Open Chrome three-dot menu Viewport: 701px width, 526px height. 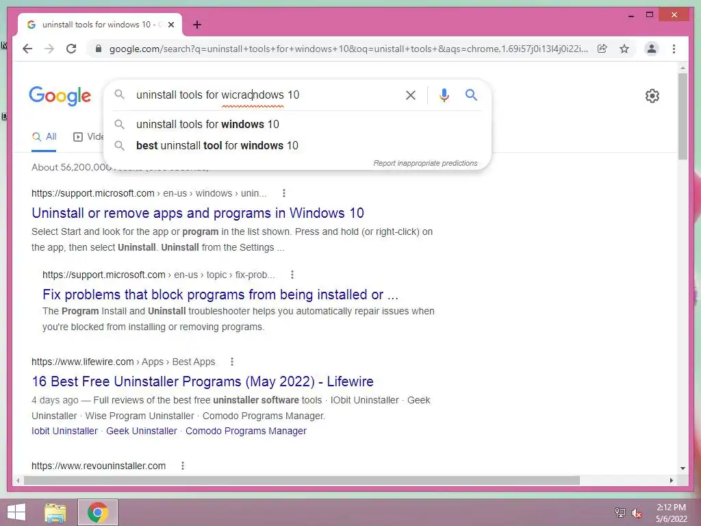point(674,49)
